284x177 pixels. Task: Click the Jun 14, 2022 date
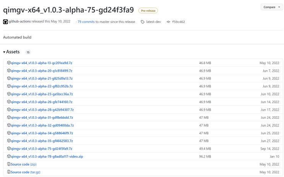(270, 102)
